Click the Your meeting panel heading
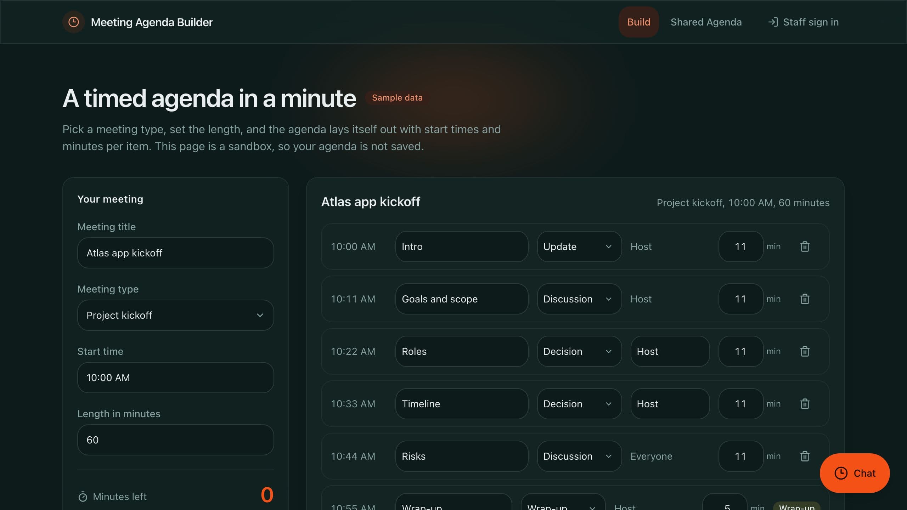 (110, 199)
